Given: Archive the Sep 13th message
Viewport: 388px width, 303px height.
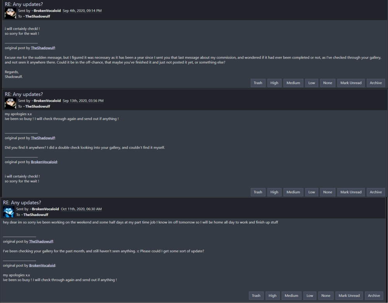Looking at the screenshot, I should [x=376, y=192].
